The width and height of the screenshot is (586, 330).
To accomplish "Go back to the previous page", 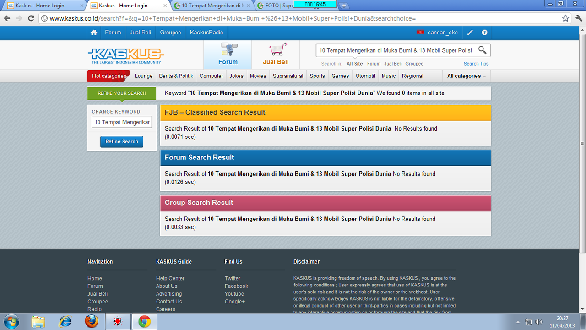I will pos(7,18).
